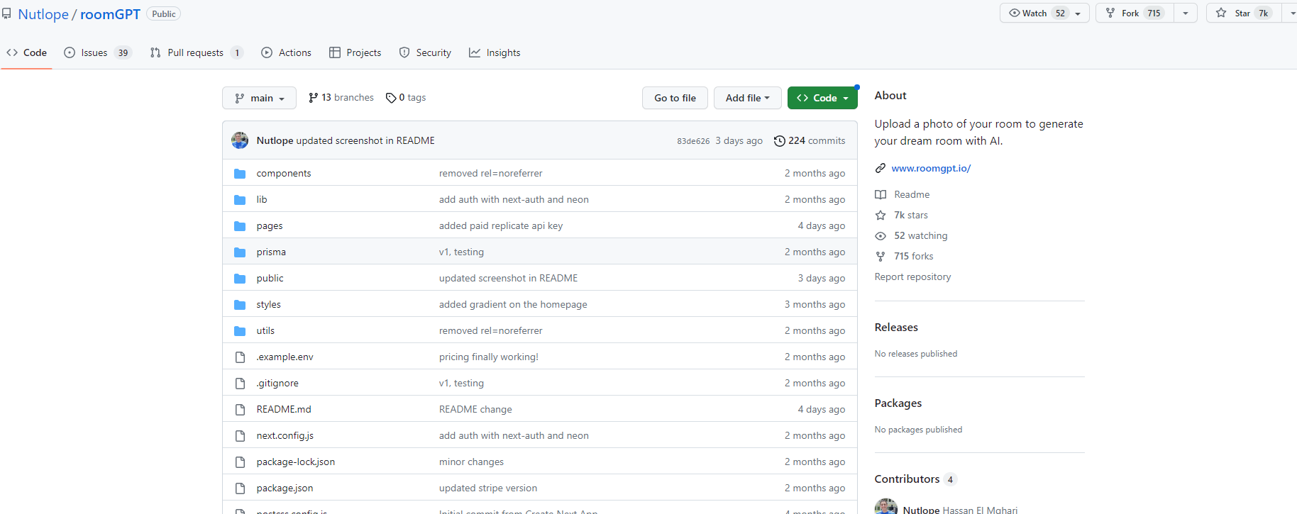Click Nutlope's avatar in the commit header
1297x514 pixels.
pyautogui.click(x=240, y=140)
